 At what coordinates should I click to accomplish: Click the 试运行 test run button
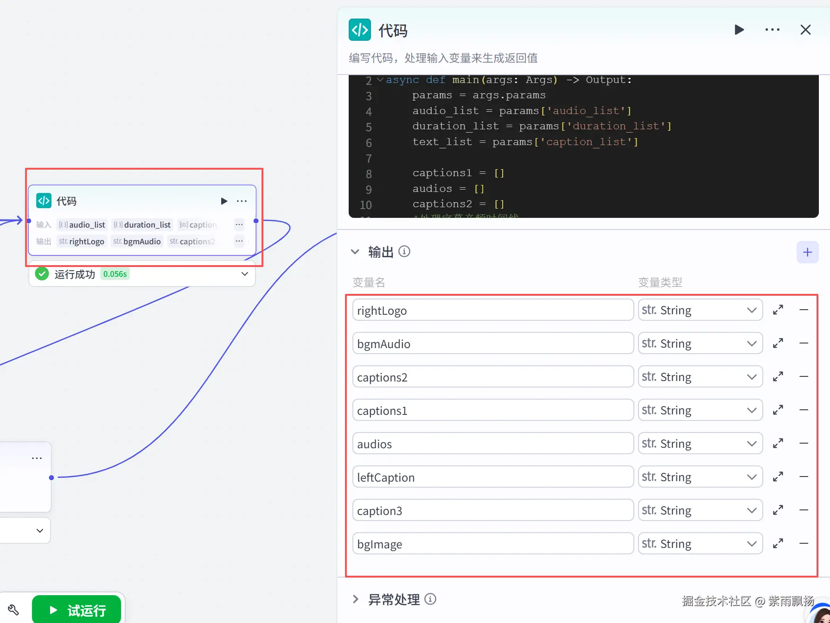tap(77, 610)
